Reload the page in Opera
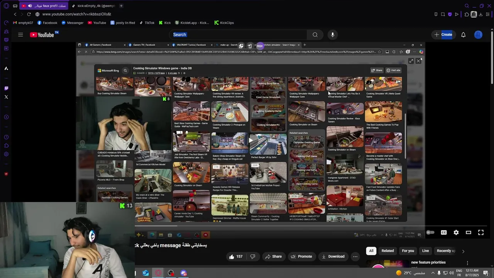494x278 pixels. point(29,14)
